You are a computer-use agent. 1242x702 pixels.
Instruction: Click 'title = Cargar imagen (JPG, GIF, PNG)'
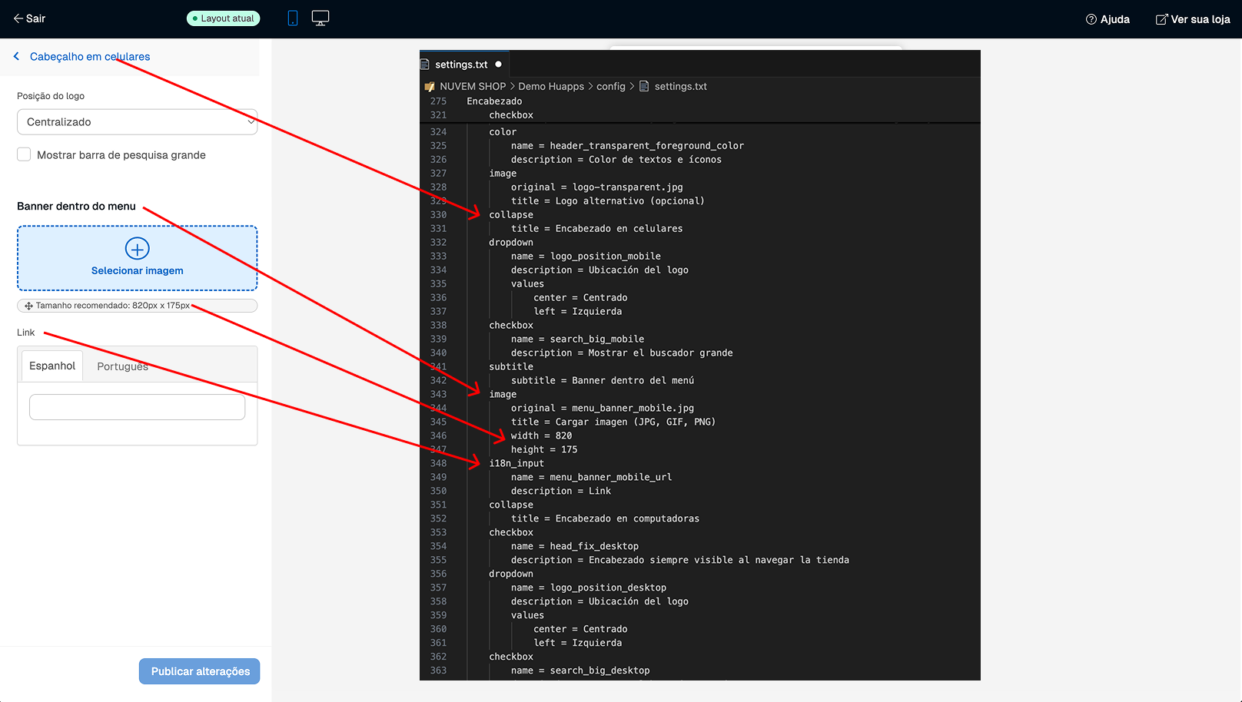(x=613, y=422)
